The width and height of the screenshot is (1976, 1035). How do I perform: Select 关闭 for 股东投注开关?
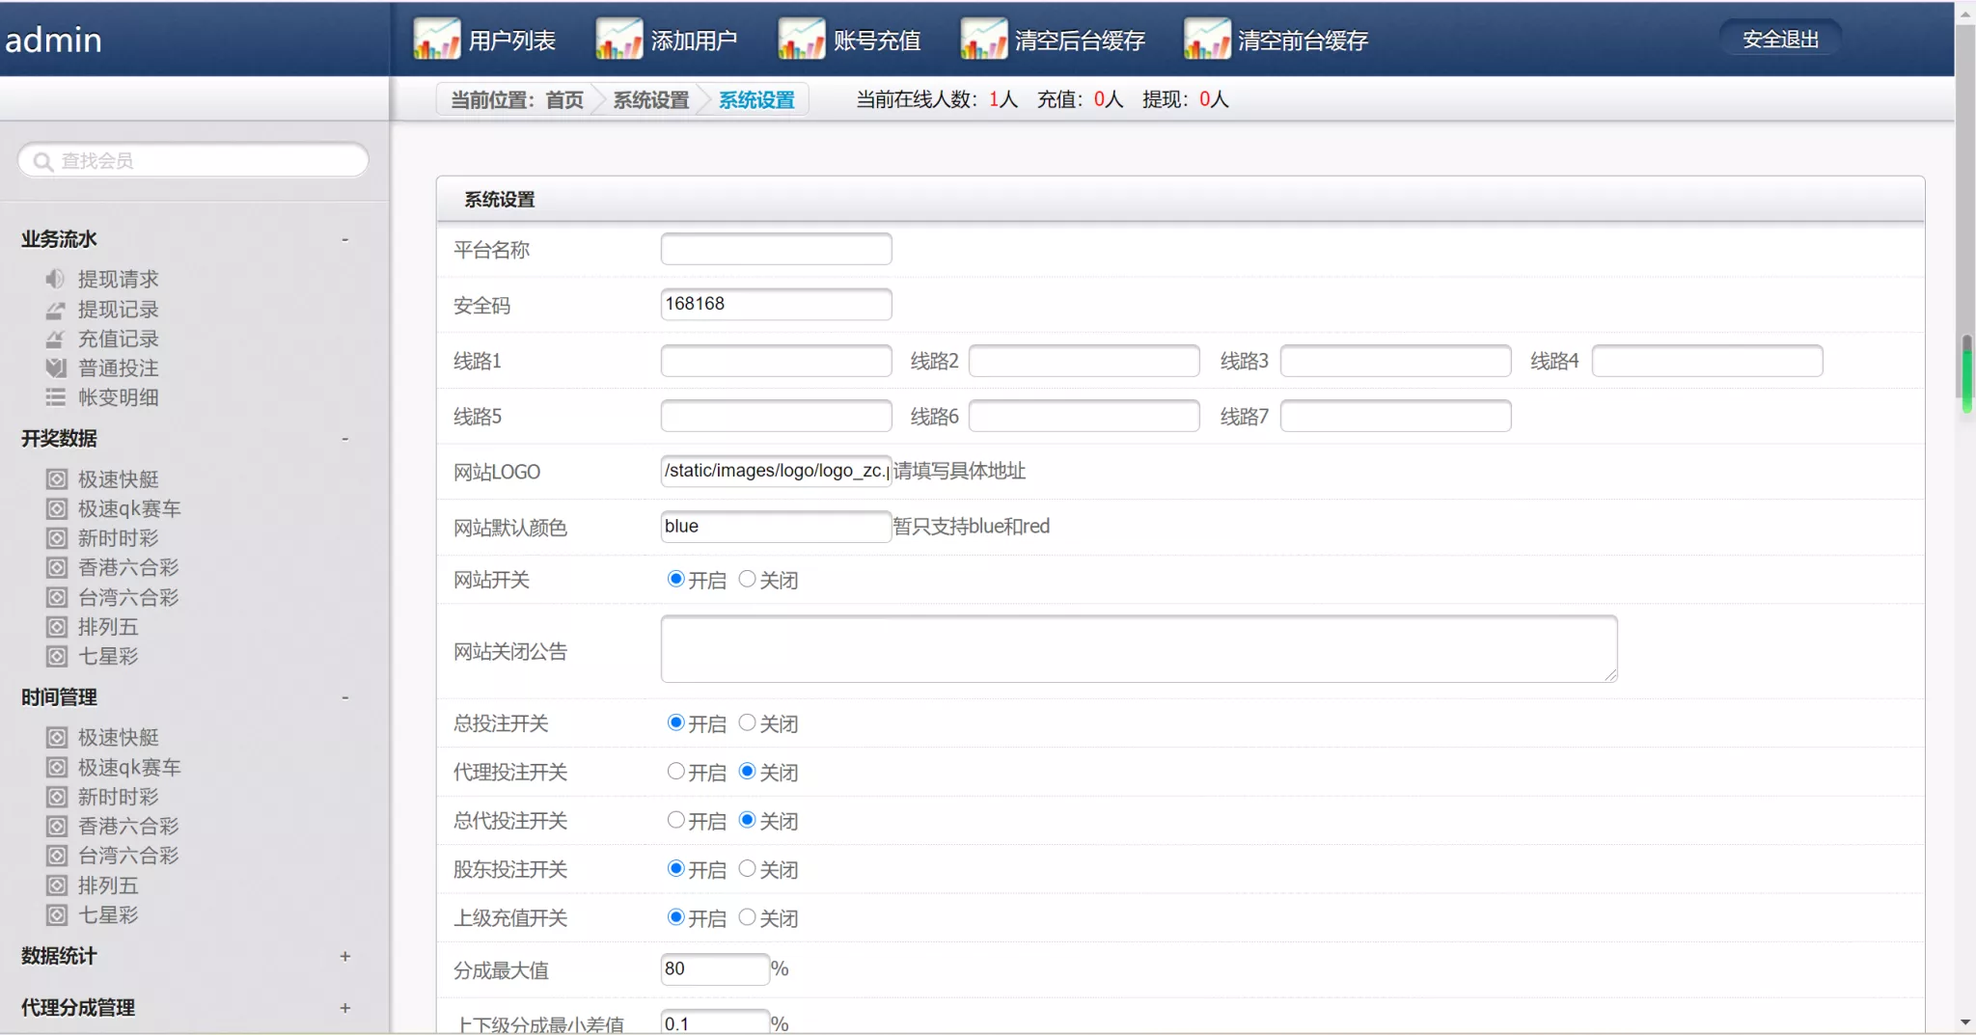(x=747, y=867)
